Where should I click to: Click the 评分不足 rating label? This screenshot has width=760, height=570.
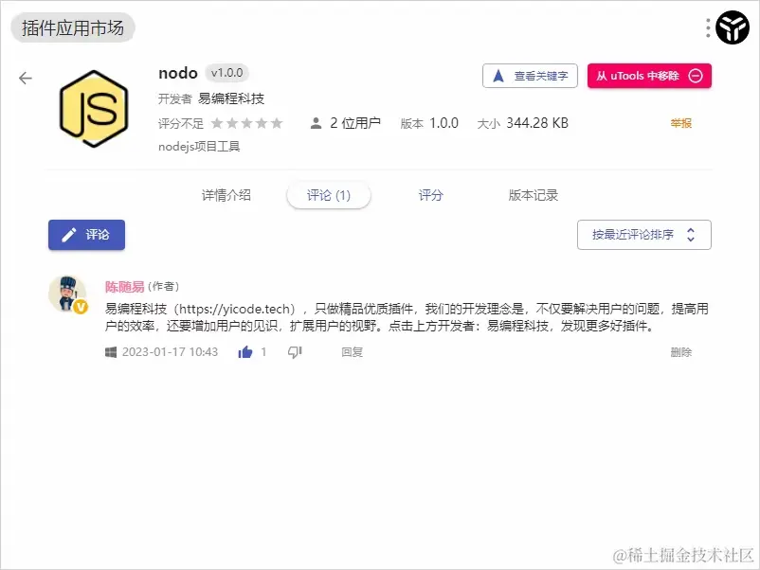(x=181, y=123)
